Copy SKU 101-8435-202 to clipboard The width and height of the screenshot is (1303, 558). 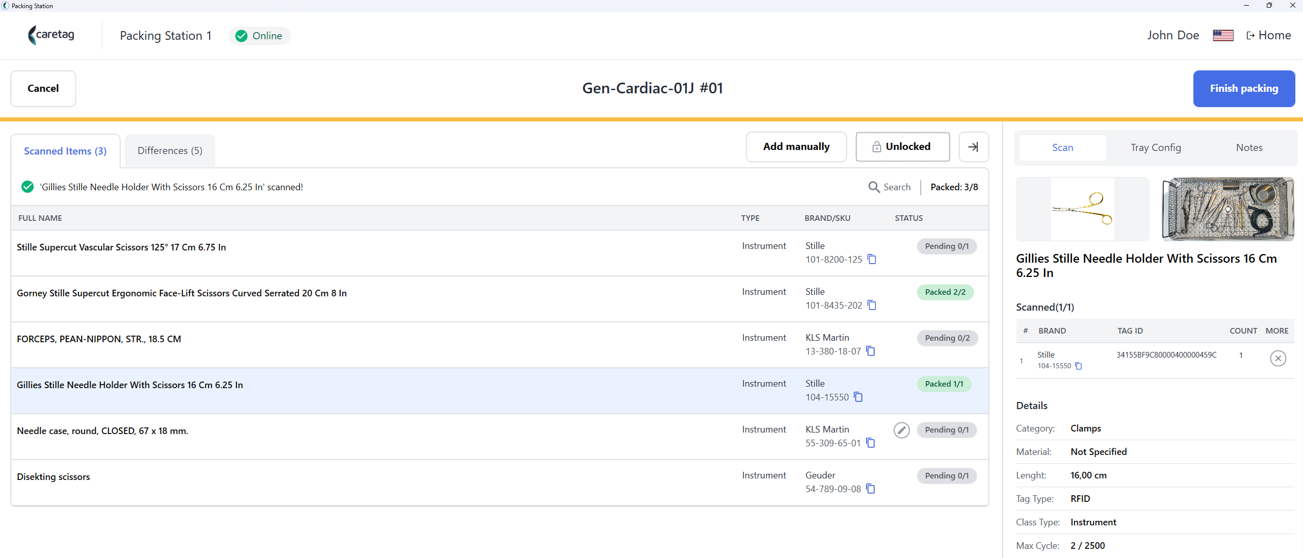(x=872, y=306)
